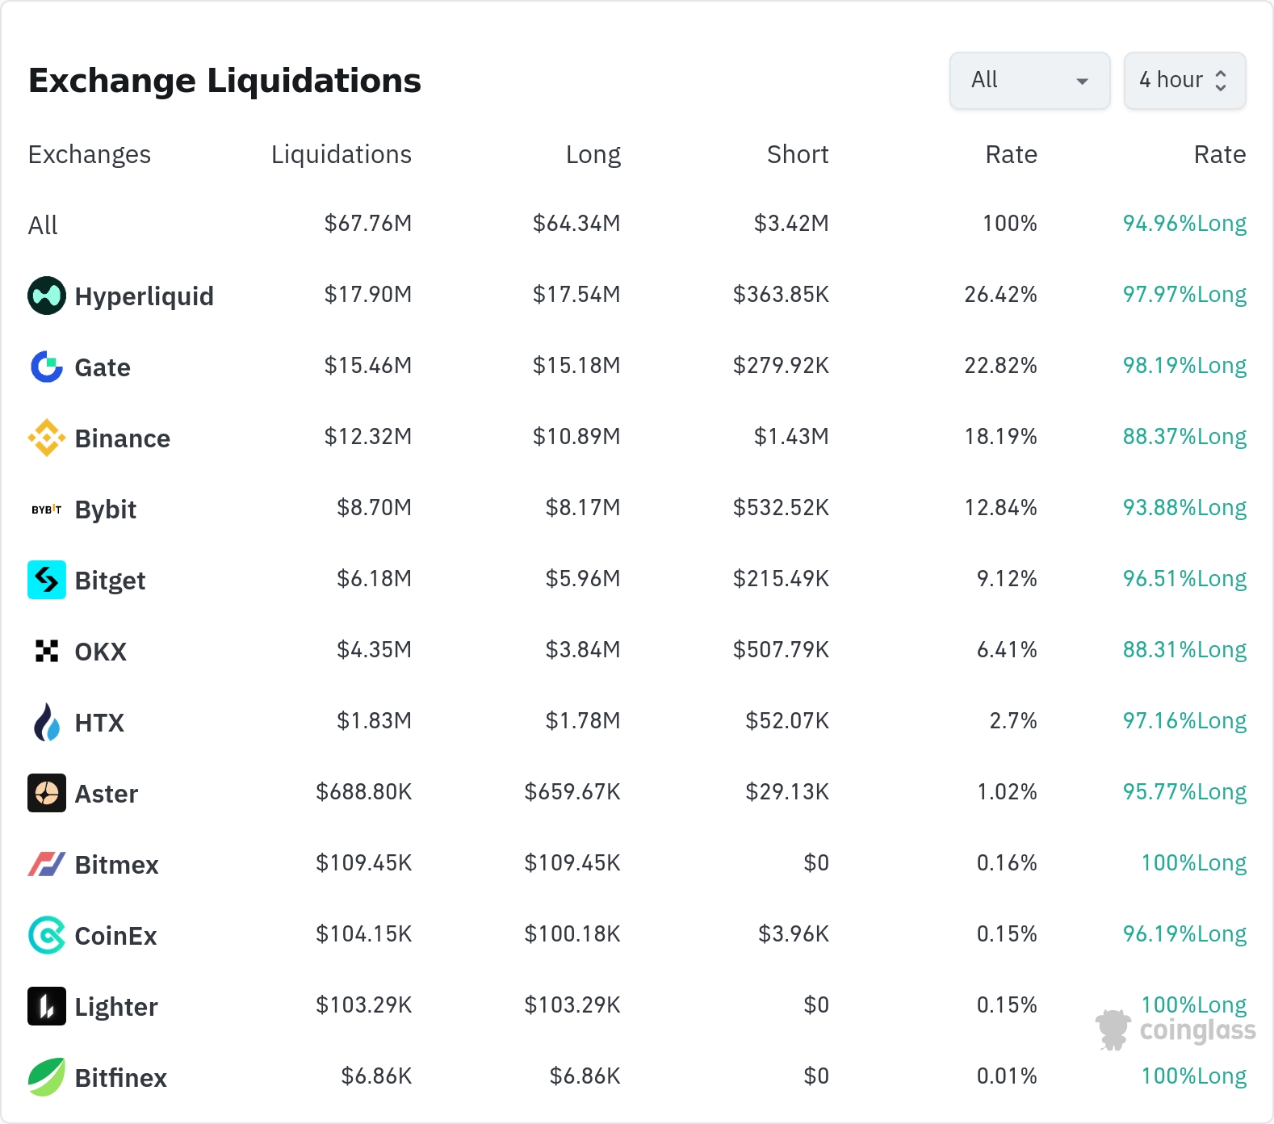
Task: Open the All coins dropdown
Action: pyautogui.click(x=1029, y=81)
